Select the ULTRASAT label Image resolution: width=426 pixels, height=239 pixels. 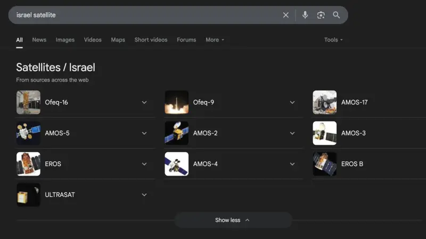(x=60, y=195)
